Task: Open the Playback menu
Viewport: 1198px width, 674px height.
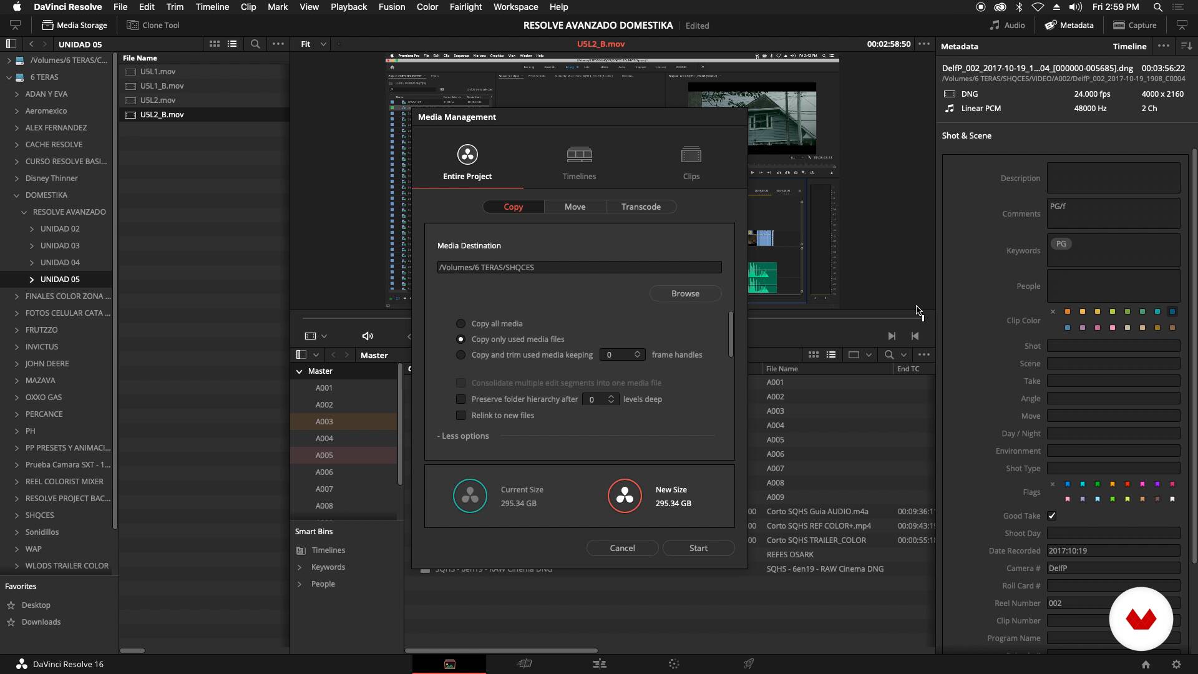Action: [x=349, y=7]
